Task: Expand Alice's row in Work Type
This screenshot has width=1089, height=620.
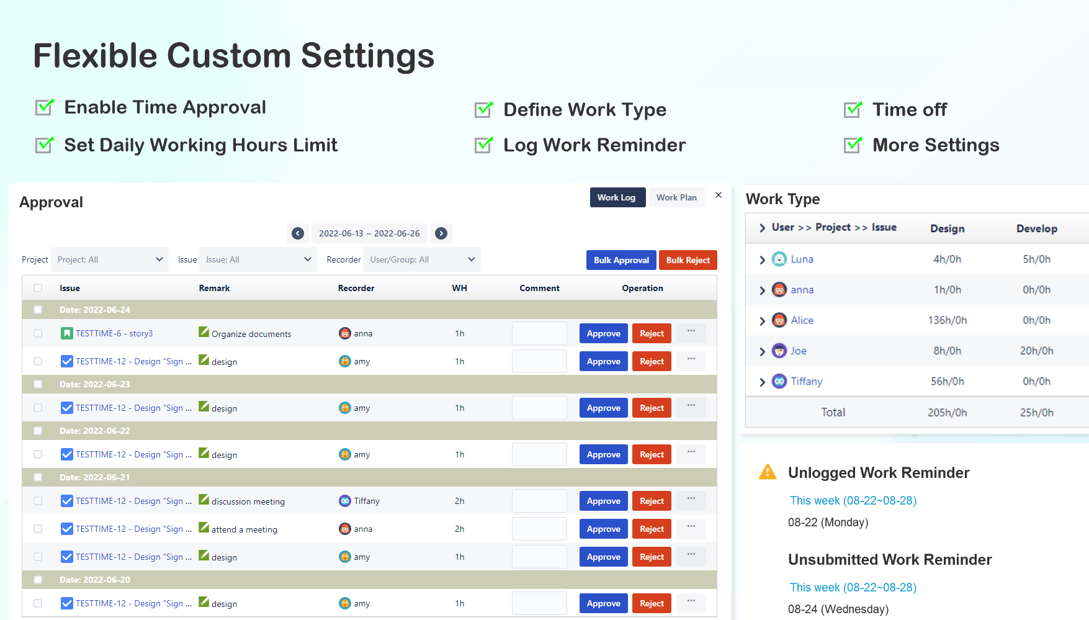Action: click(x=762, y=321)
